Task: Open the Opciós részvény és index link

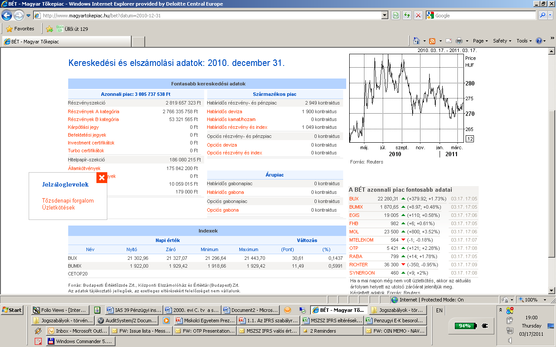Action: 235,153
